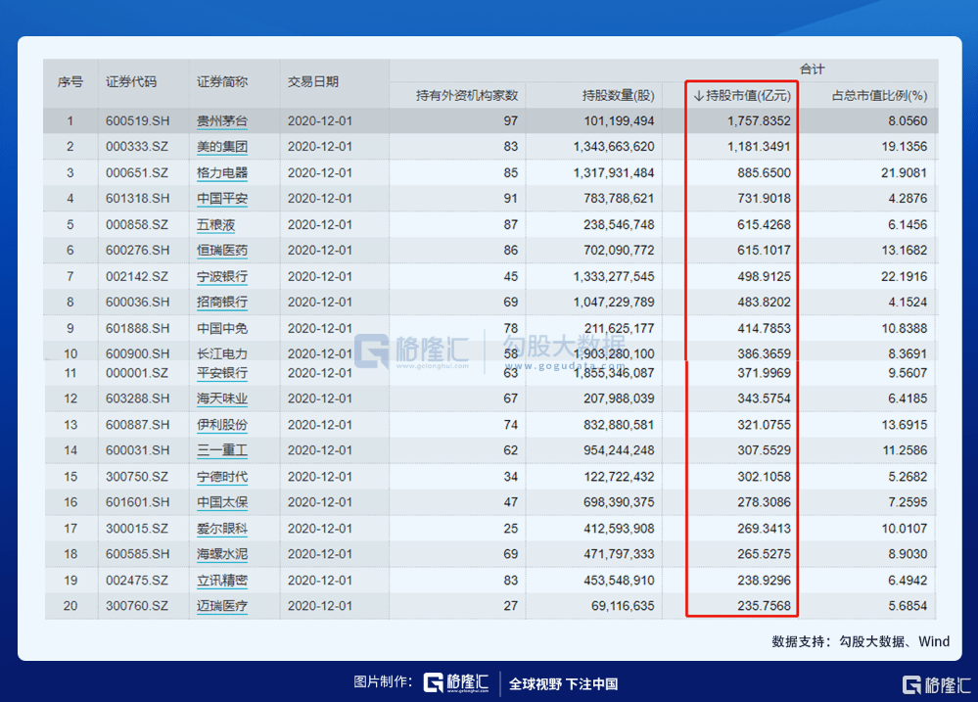Screen dimensions: 978x702
Task: Open the 海天味业 stock link
Action: point(222,398)
